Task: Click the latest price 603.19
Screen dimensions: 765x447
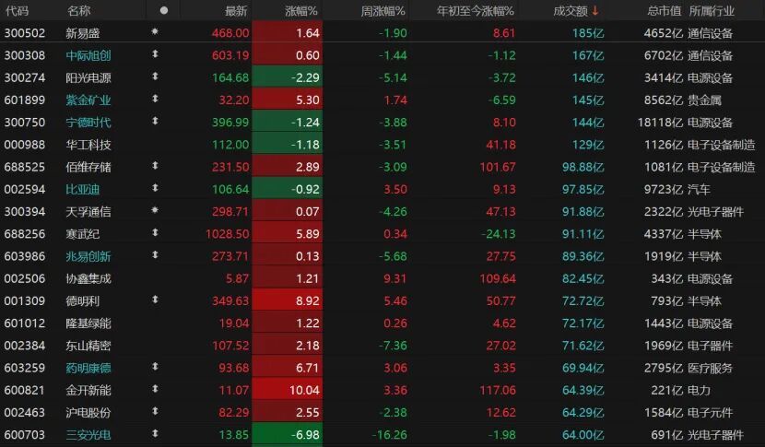Action: 230,55
